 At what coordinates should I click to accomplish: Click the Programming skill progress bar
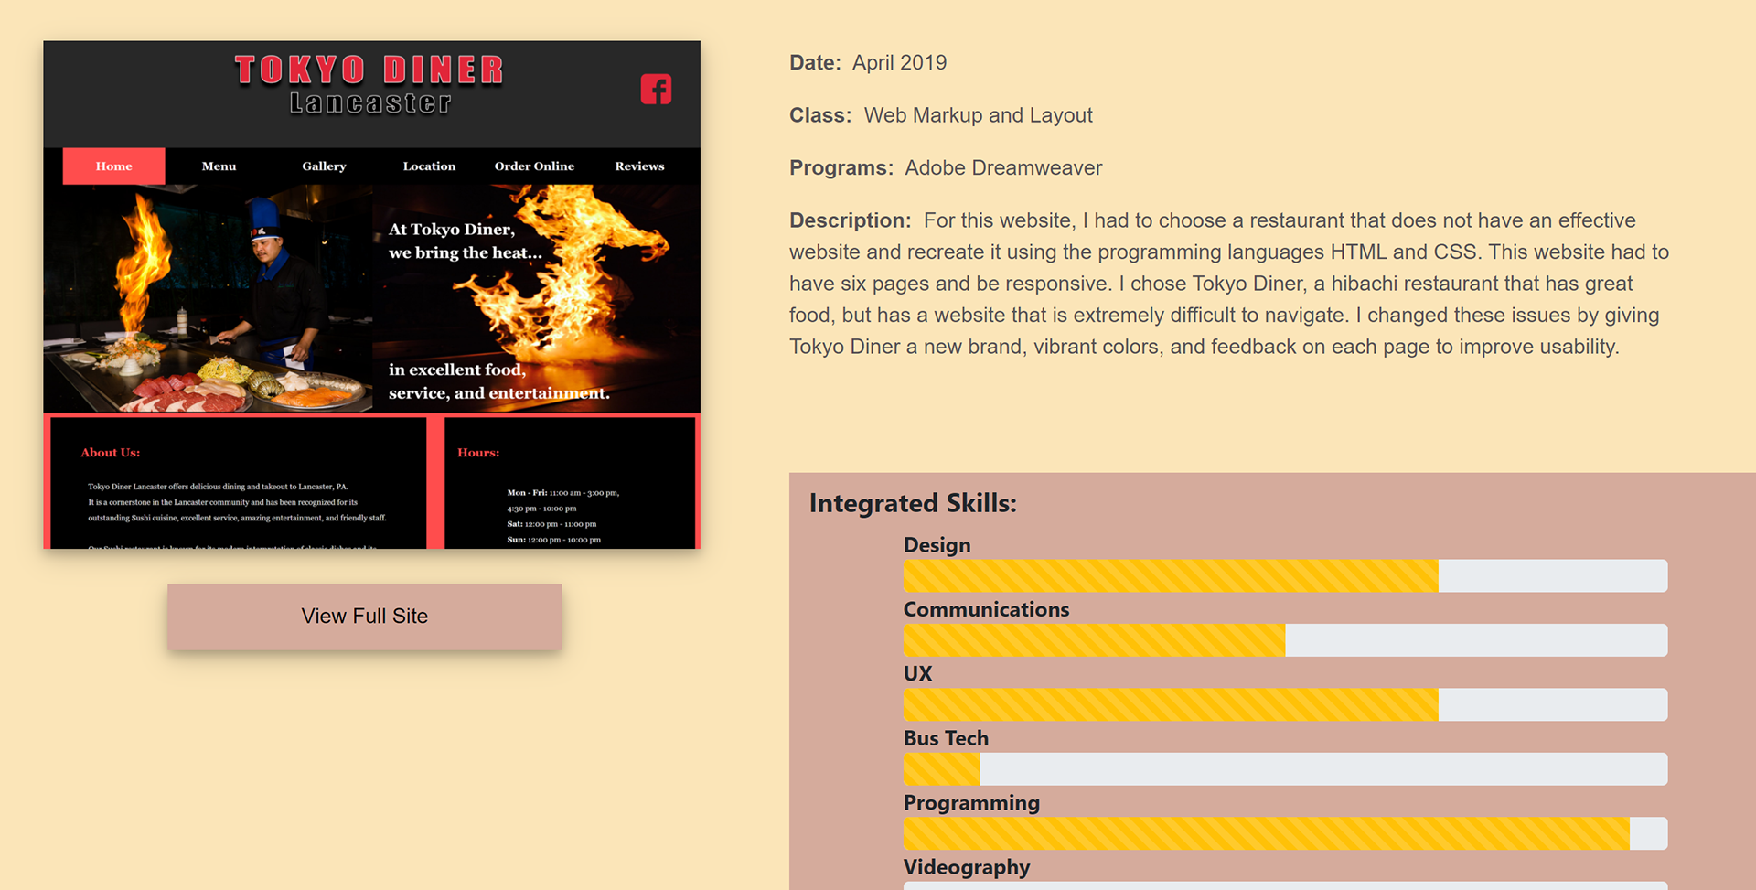pos(1285,833)
